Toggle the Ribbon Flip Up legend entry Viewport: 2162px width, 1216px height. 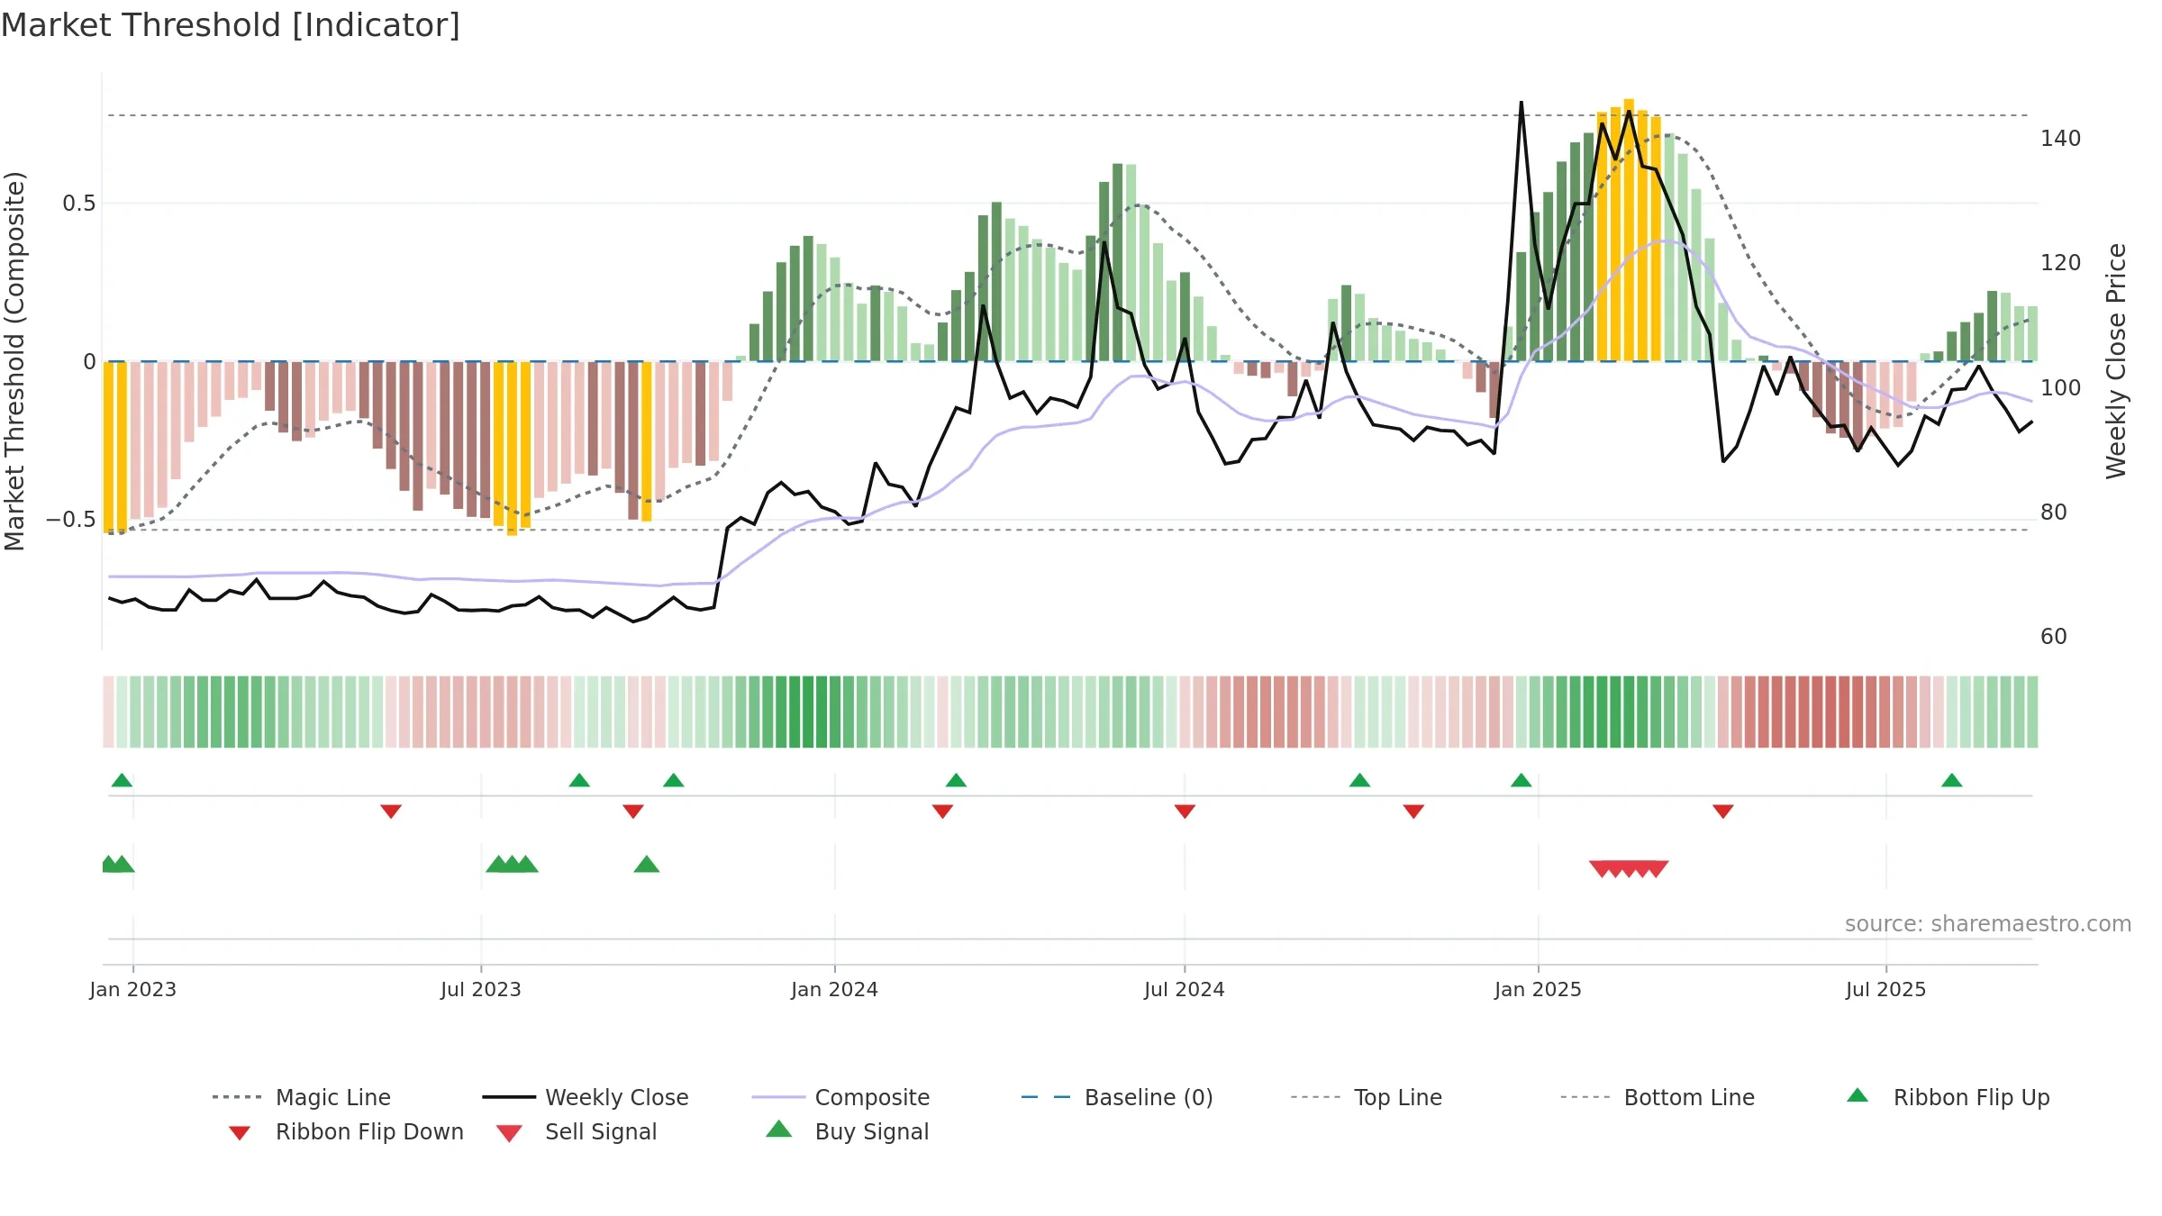1948,1097
